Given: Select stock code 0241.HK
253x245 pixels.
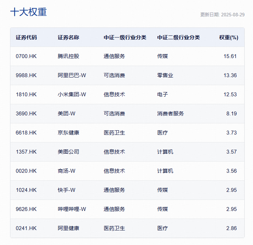Looking at the screenshot, I should pyautogui.click(x=26, y=228).
